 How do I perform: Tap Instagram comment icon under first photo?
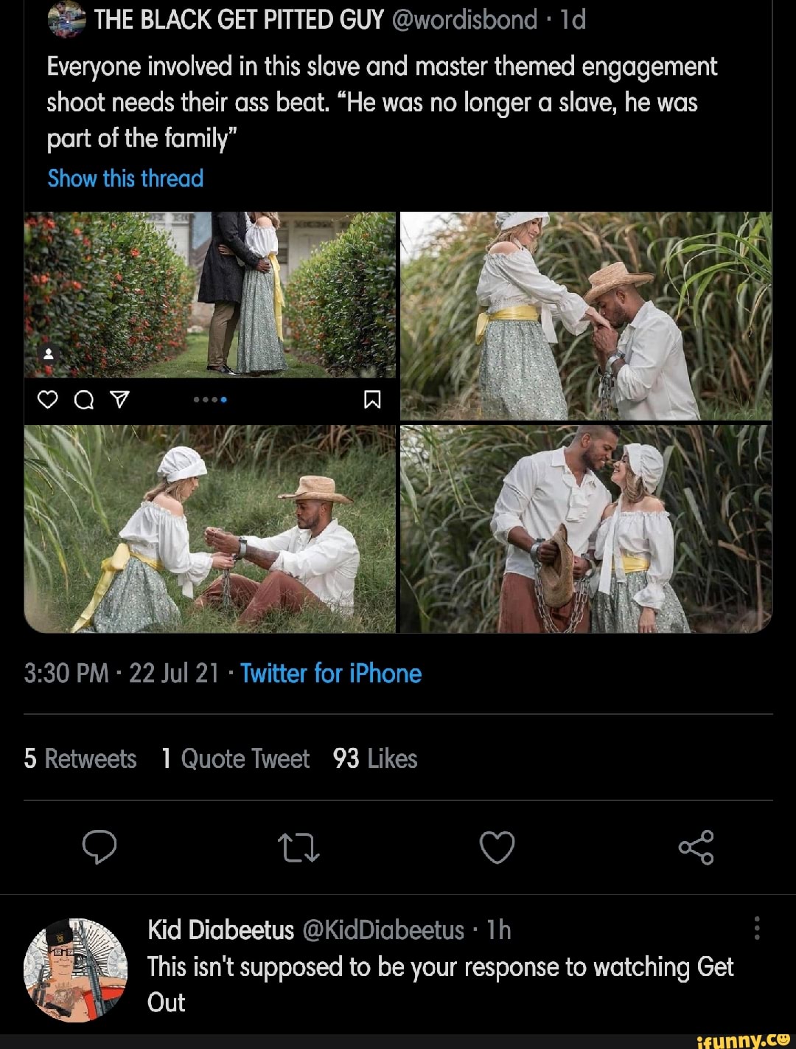click(84, 400)
